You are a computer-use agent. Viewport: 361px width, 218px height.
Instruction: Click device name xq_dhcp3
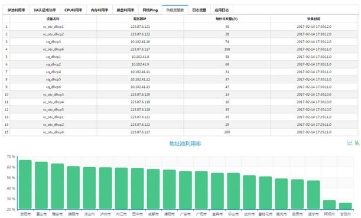click(x=53, y=42)
